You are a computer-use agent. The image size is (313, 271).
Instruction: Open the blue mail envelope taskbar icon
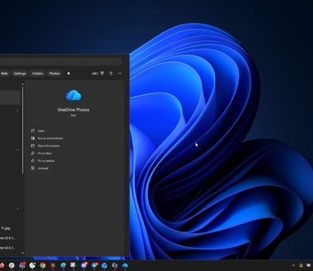104,265
